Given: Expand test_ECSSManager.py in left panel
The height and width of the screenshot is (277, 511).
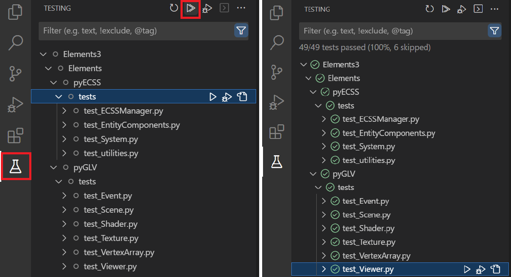Looking at the screenshot, I should pyautogui.click(x=64, y=111).
